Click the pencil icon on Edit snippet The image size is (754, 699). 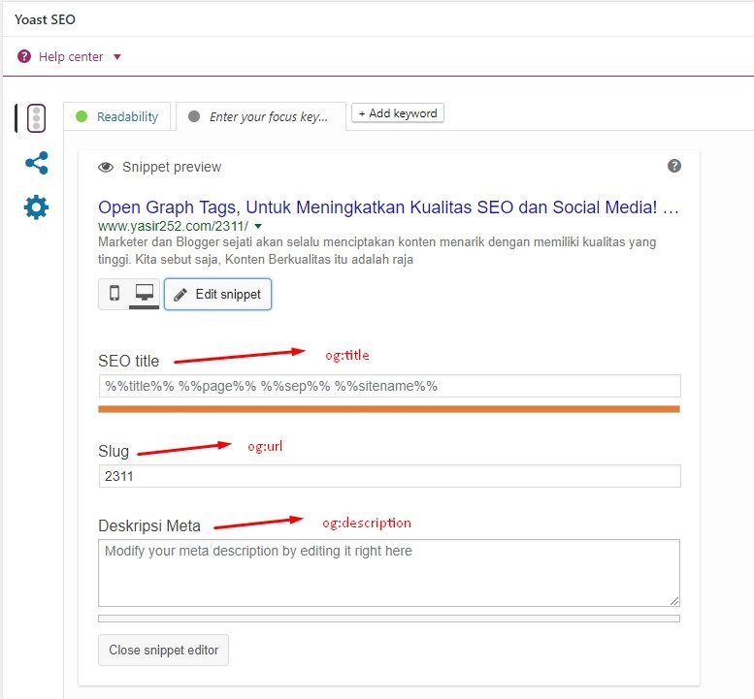click(x=180, y=295)
